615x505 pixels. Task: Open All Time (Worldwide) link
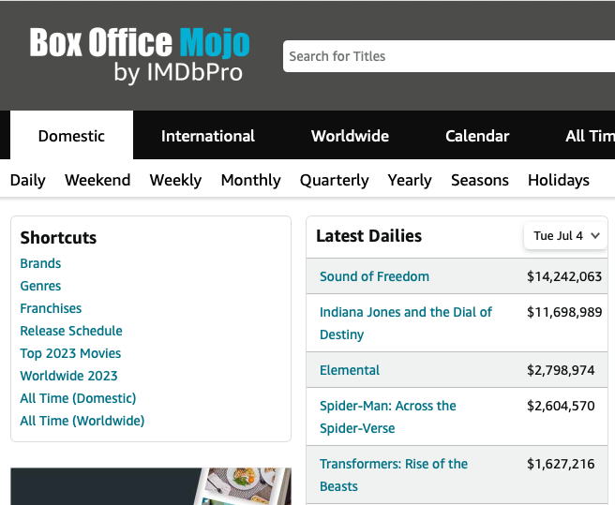click(82, 421)
